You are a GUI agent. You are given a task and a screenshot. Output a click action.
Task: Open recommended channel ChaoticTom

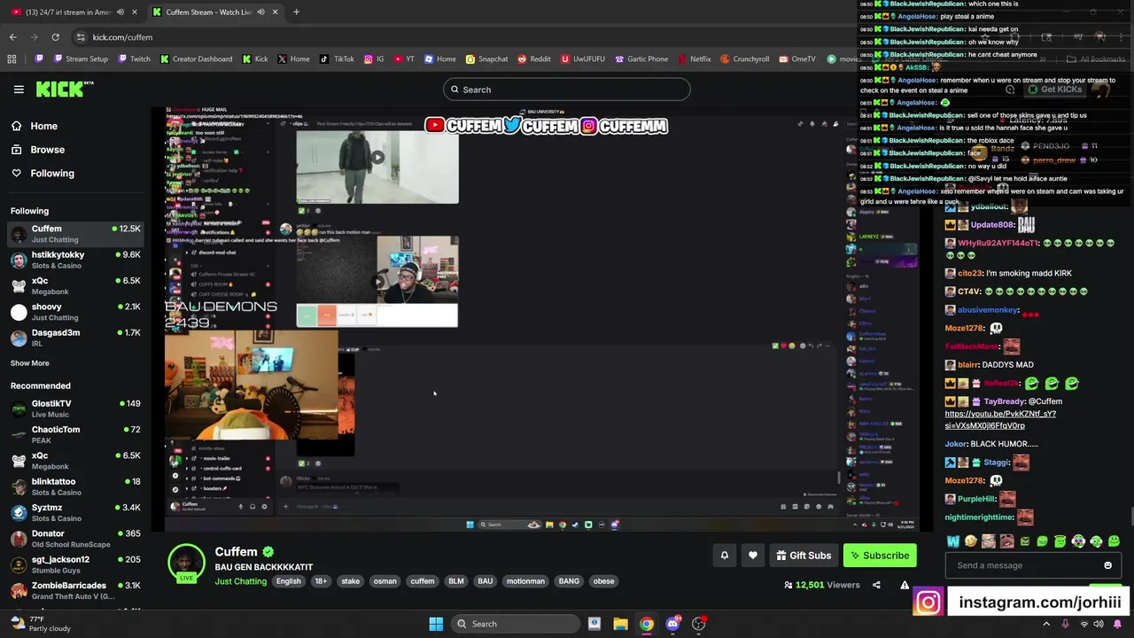(x=74, y=435)
